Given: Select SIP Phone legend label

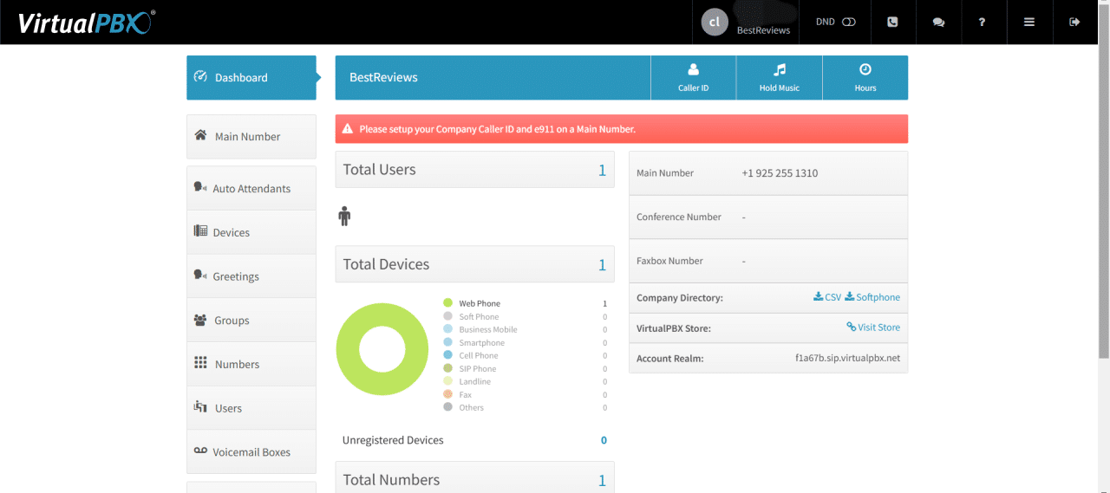Looking at the screenshot, I should [478, 369].
